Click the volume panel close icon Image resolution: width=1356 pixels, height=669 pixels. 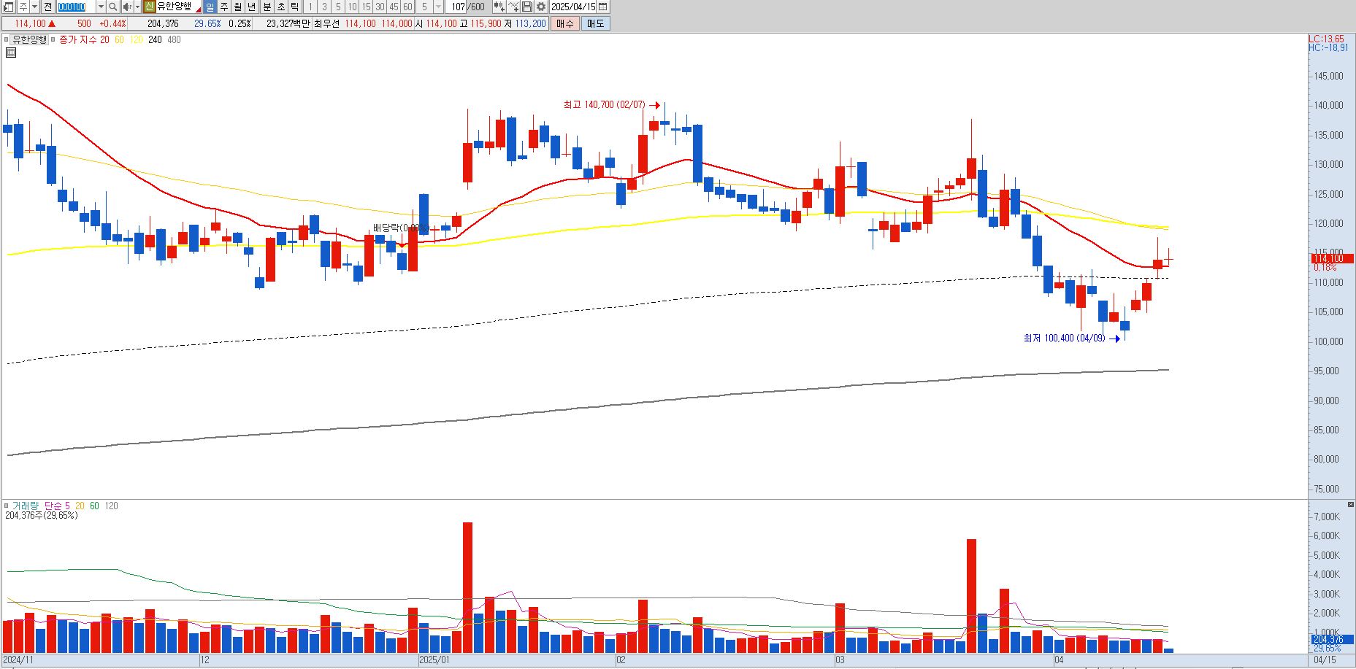1351,504
